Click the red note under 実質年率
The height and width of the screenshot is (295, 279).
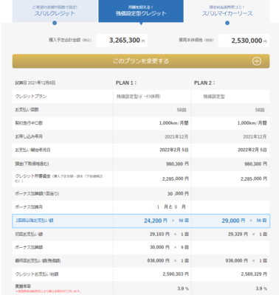point(48,291)
